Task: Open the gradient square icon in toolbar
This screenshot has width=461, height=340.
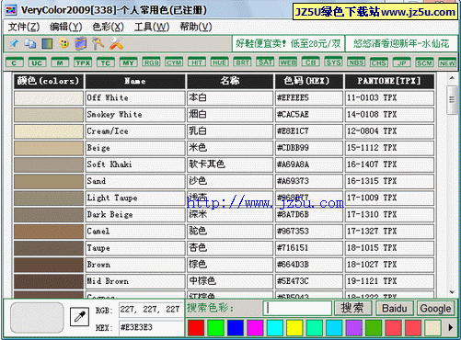Action: [x=47, y=44]
